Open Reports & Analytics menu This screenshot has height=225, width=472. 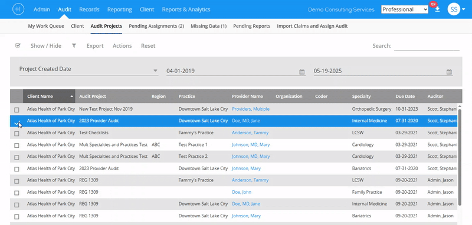(x=186, y=9)
